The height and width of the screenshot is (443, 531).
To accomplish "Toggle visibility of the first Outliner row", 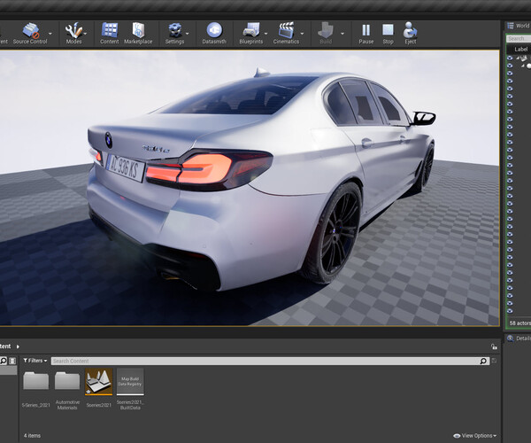I will coord(510,58).
